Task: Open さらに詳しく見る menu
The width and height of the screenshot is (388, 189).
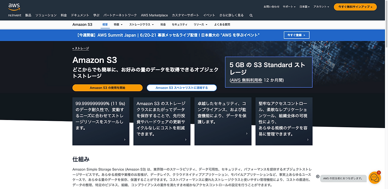Action: point(232,15)
